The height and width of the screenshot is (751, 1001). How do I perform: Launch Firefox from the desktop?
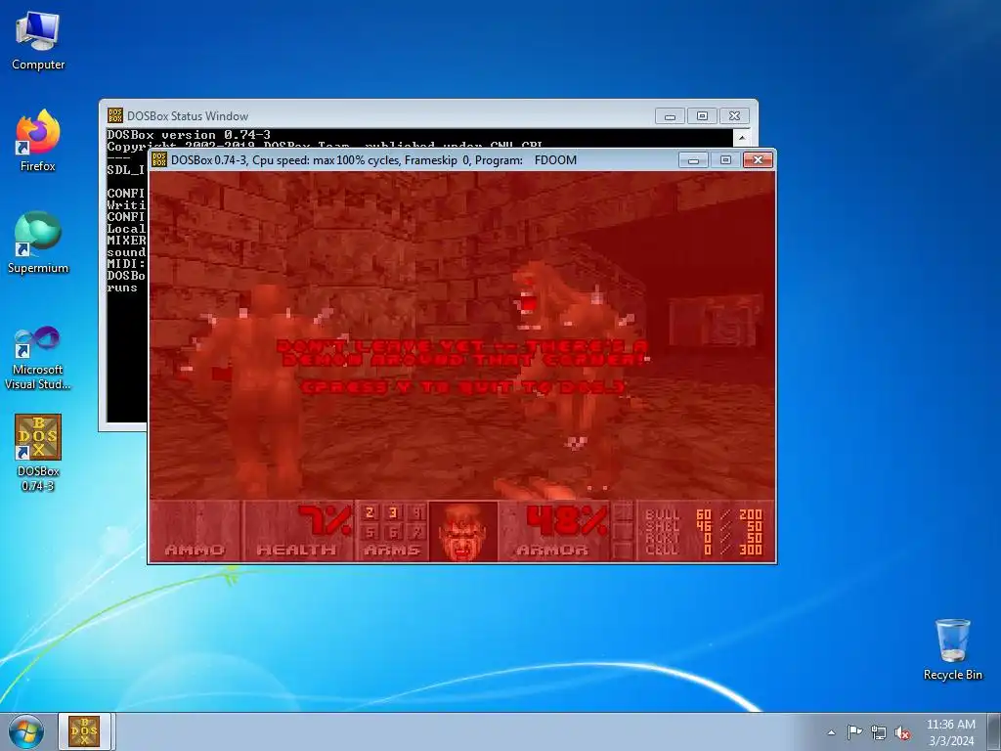tap(38, 141)
